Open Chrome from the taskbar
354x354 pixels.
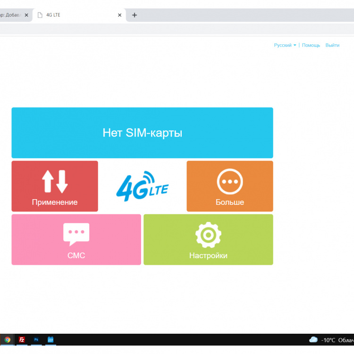[x=7, y=339]
